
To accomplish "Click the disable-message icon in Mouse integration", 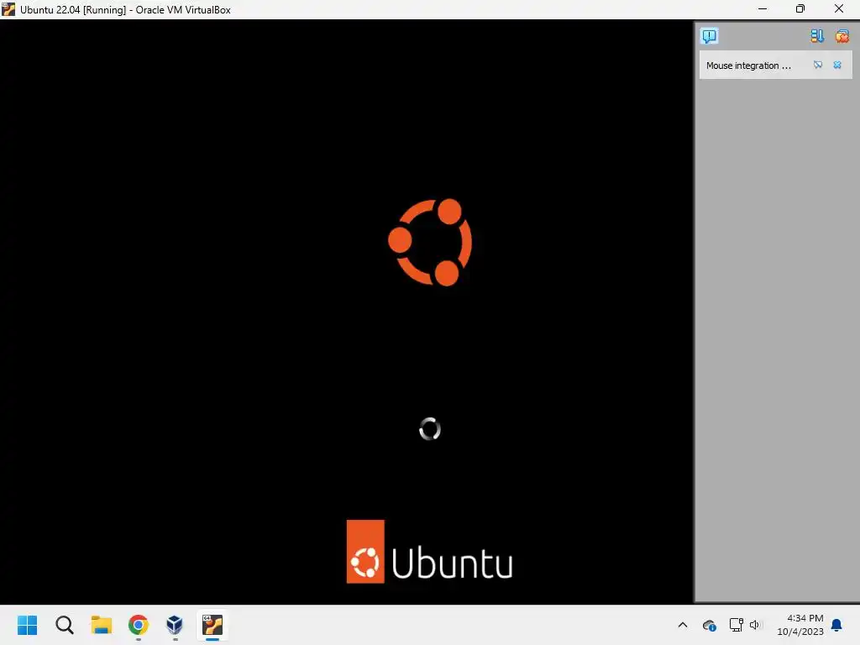I will coord(818,66).
